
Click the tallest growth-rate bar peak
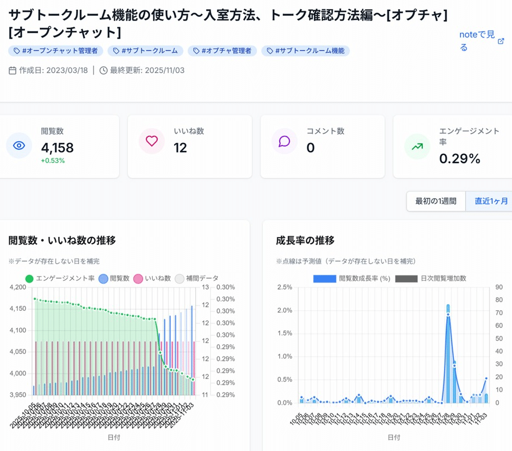click(x=448, y=354)
